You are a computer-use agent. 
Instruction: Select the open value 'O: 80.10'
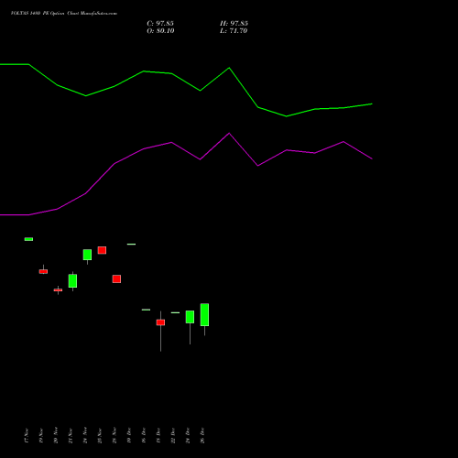point(160,31)
